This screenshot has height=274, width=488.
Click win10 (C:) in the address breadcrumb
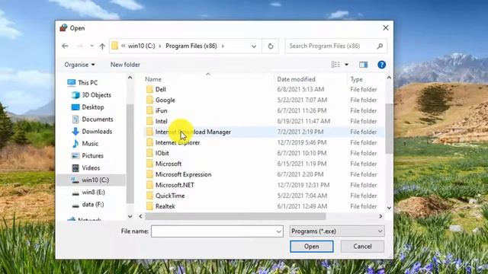point(142,46)
